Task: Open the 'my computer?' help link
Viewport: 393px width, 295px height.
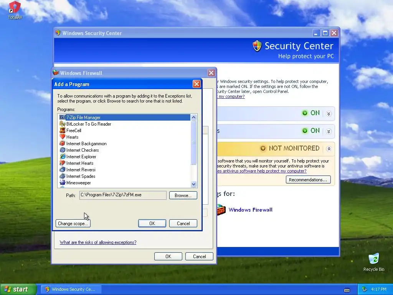Action: [x=231, y=96]
